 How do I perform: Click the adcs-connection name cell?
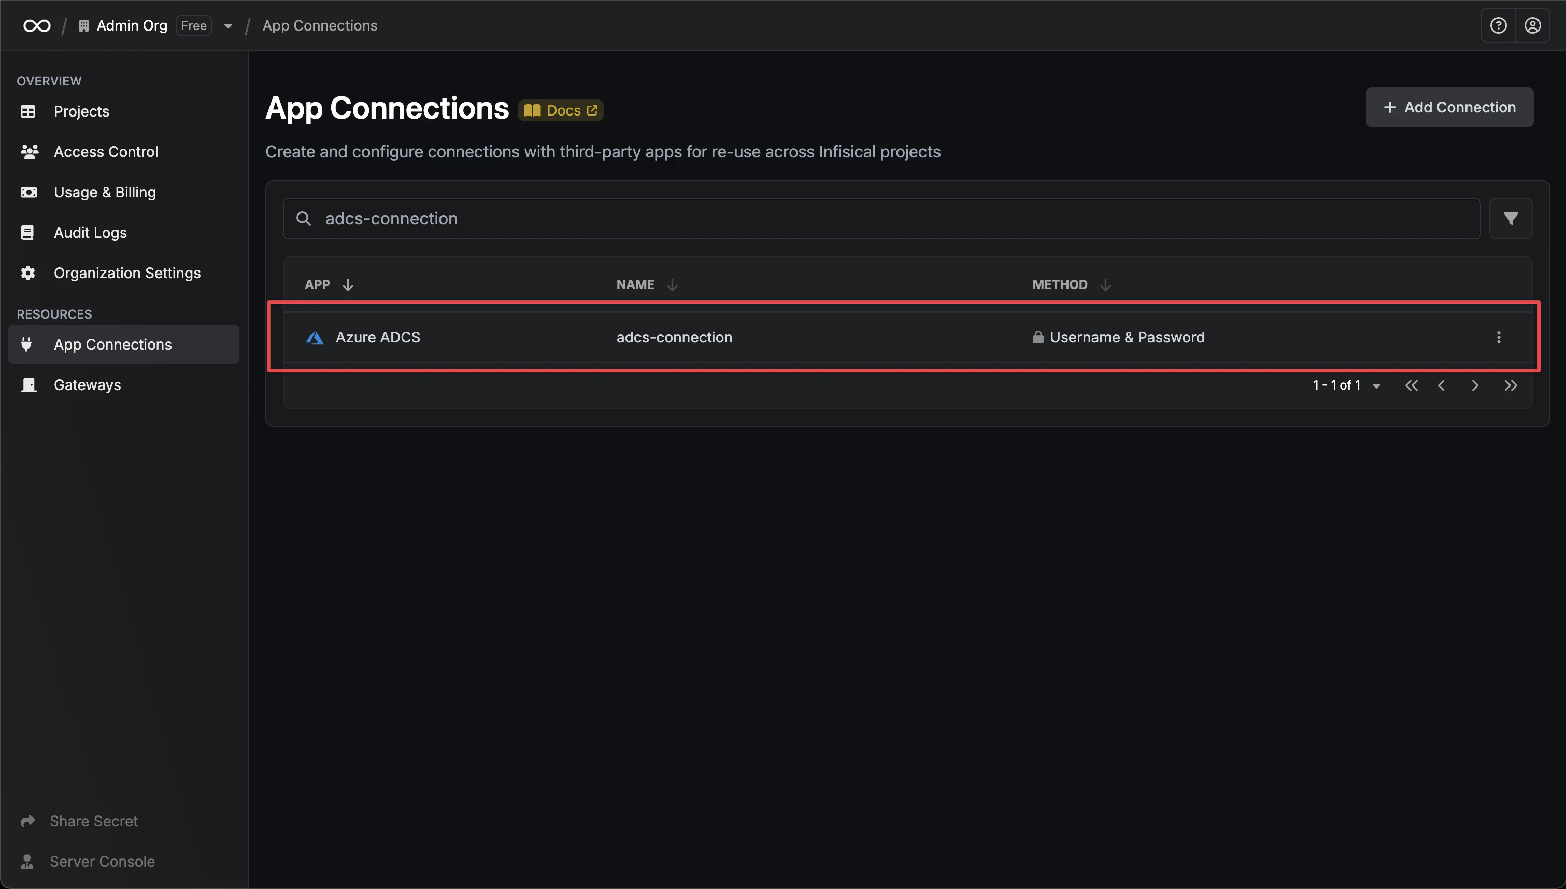pyautogui.click(x=674, y=337)
